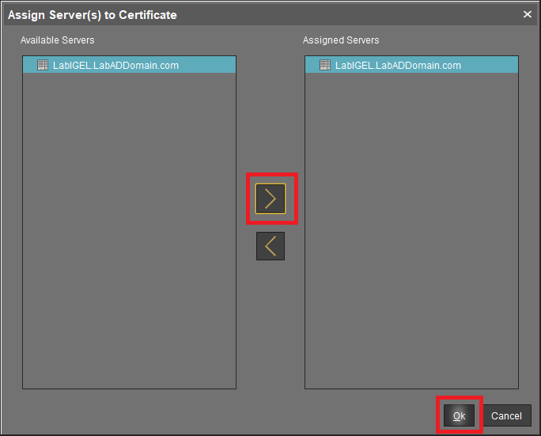The width and height of the screenshot is (541, 436).
Task: Click empty space inside Available Servers list
Action: click(x=129, y=237)
